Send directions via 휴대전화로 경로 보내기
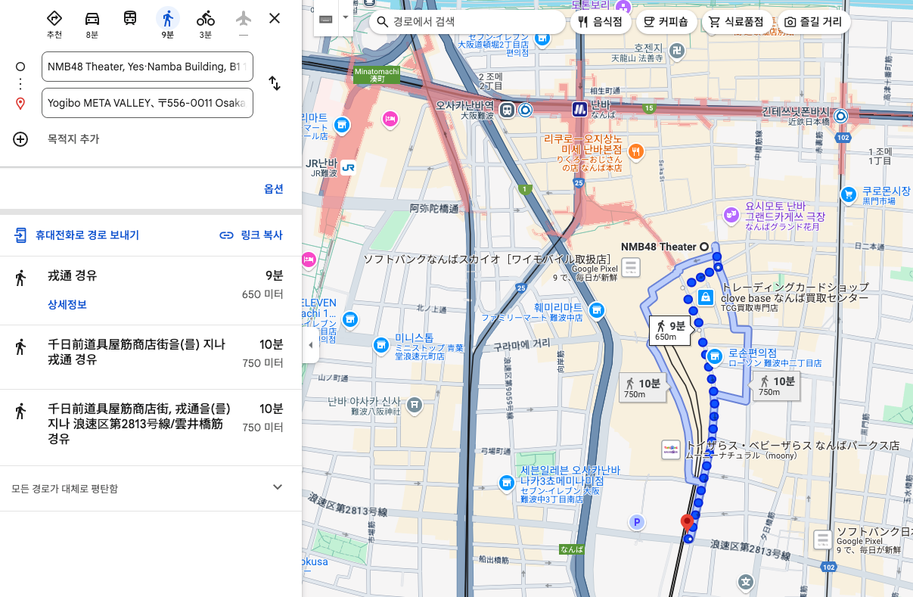 pos(76,235)
